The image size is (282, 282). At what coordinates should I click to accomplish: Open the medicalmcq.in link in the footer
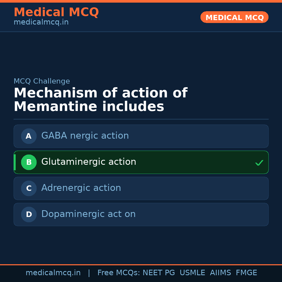click(x=53, y=273)
